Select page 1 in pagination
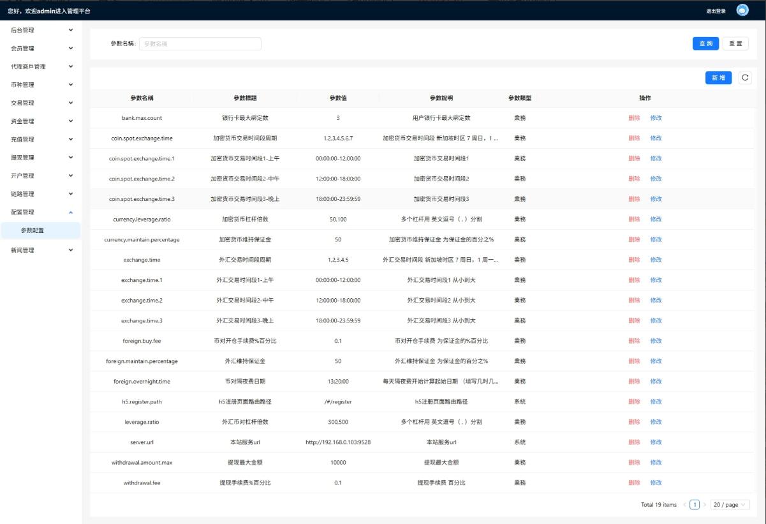The image size is (766, 524). click(x=695, y=505)
